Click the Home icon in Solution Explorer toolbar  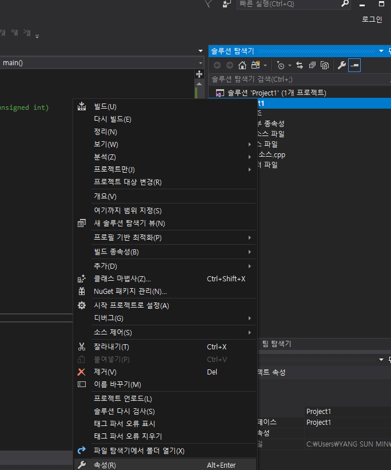[242, 65]
